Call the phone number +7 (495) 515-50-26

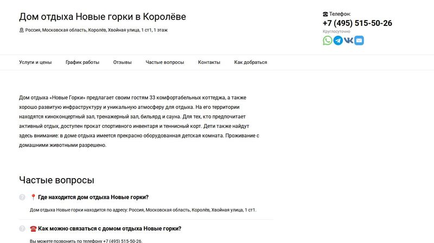coord(358,23)
